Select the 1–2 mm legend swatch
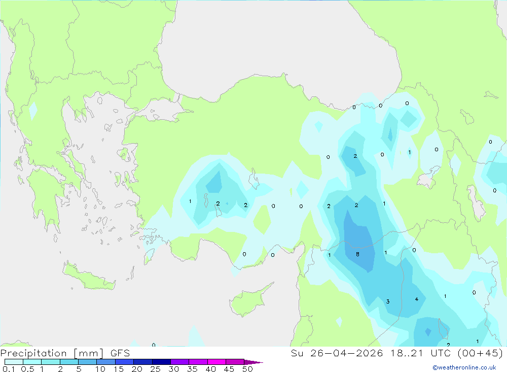The image size is (507, 372). (x=51, y=362)
